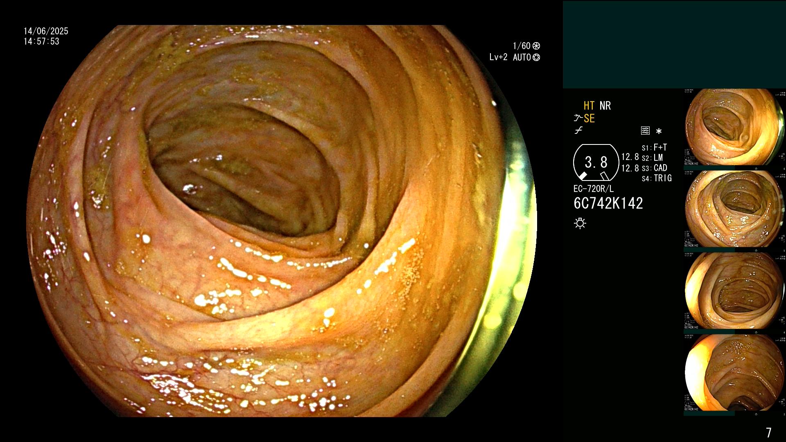Click the AUTO iris mode text
The width and height of the screenshot is (786, 442).
522,57
